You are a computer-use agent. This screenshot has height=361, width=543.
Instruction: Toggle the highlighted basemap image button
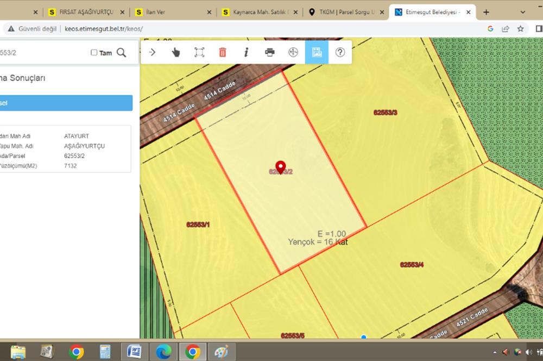point(317,52)
